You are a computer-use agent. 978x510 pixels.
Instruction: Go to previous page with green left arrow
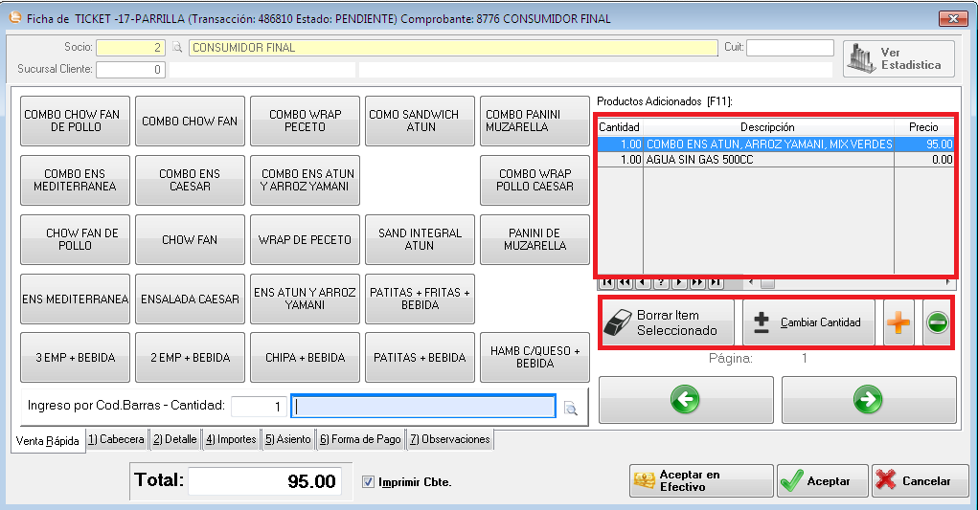pyautogui.click(x=685, y=400)
